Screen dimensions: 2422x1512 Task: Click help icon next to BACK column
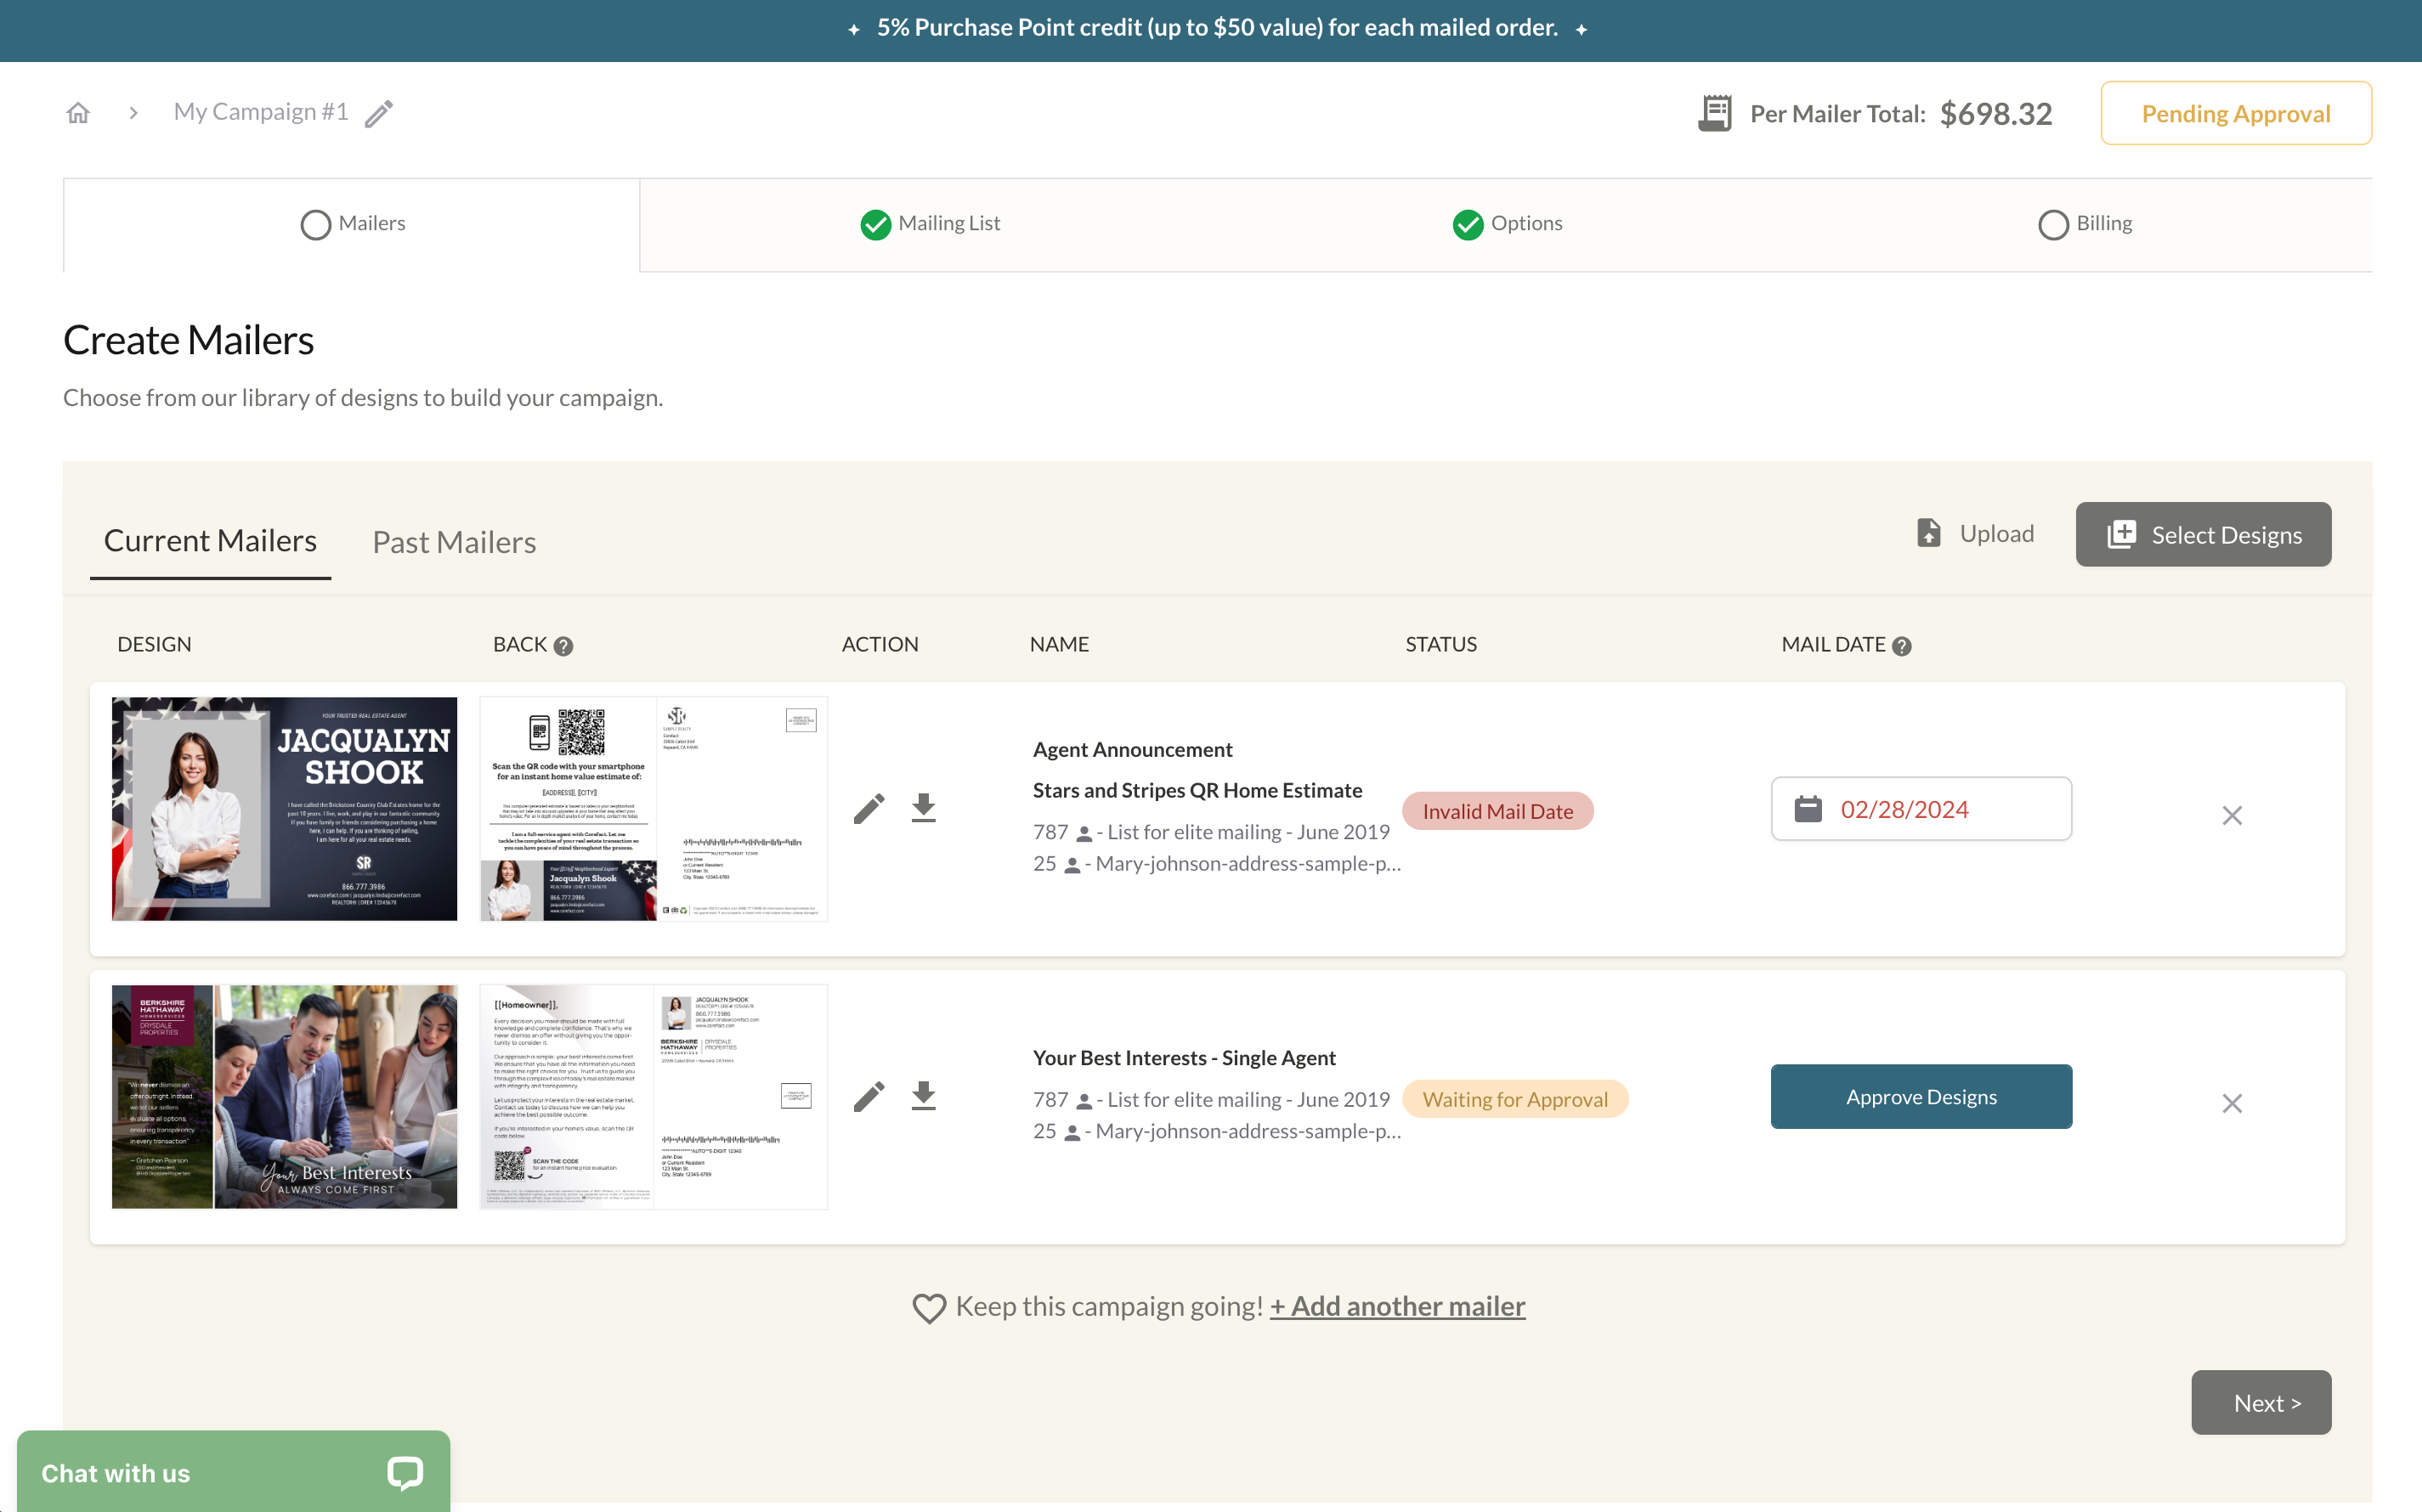[x=563, y=646]
